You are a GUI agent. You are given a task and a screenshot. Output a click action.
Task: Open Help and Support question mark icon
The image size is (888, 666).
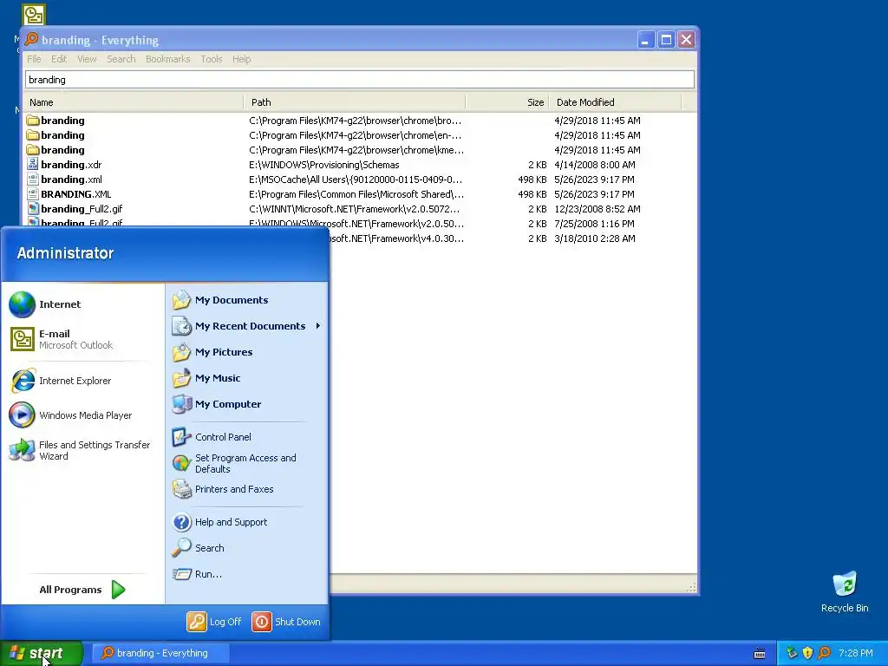pyautogui.click(x=182, y=522)
